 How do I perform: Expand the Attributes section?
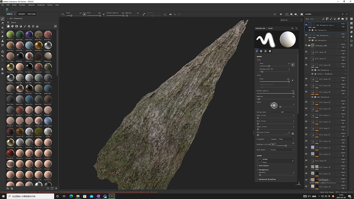[x=258, y=166]
